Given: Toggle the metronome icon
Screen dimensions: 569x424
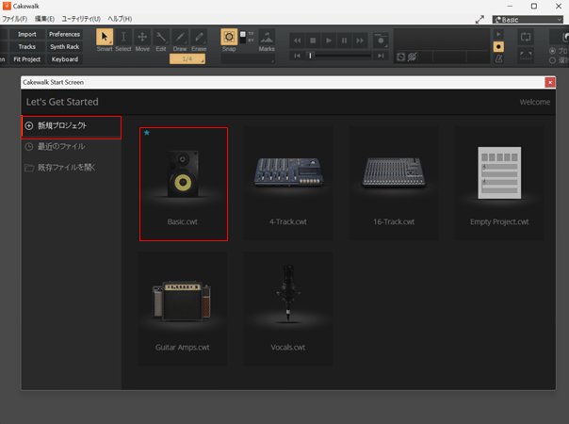Looking at the screenshot, I should coord(498,58).
